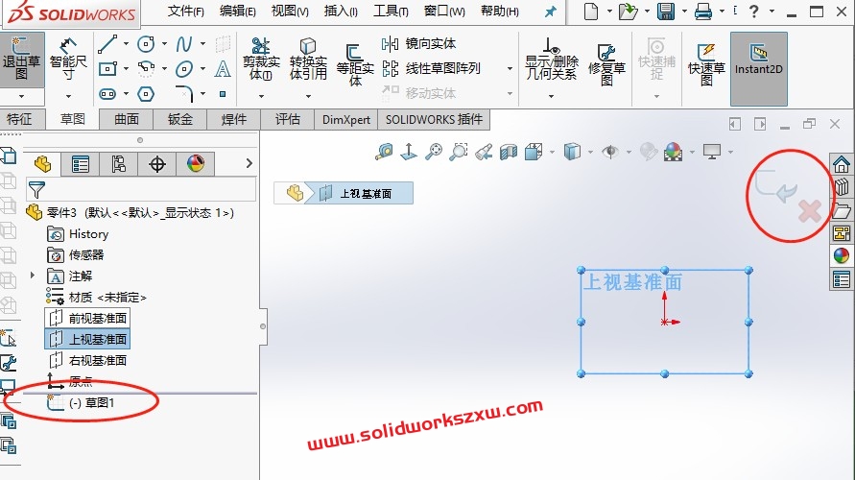Open the Smart Dimension dropdown arrow
This screenshot has width=855, height=480.
click(68, 97)
